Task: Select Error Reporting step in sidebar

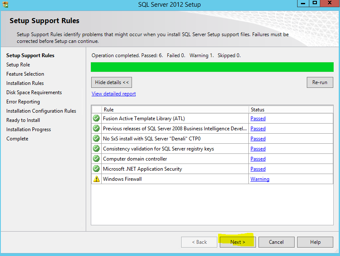Action: [x=23, y=102]
